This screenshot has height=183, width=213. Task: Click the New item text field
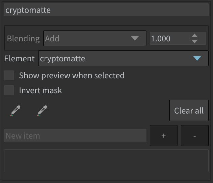point(75,136)
